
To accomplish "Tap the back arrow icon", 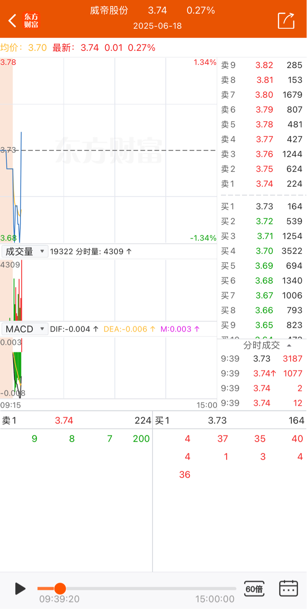I will [12, 20].
